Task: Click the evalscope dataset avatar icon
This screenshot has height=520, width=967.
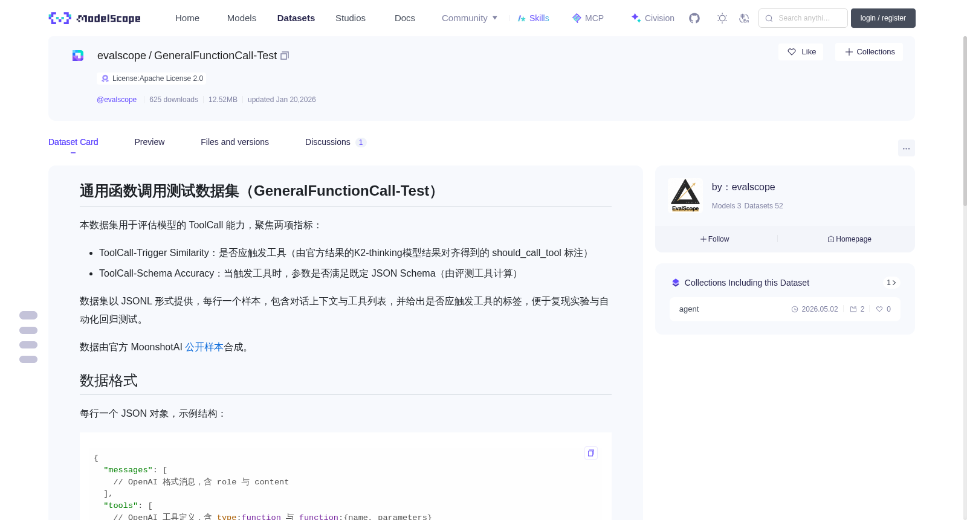Action: point(78,56)
